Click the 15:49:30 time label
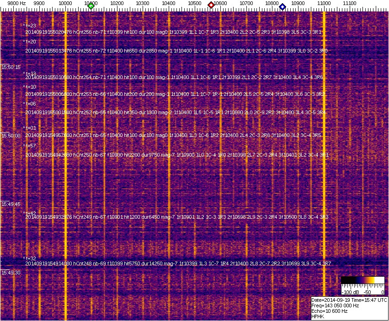 coord(11,273)
